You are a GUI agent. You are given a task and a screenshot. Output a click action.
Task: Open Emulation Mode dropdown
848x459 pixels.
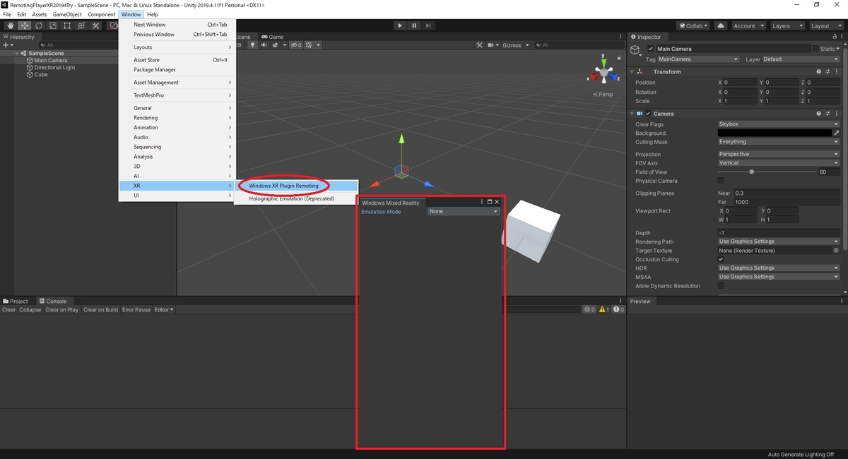464,211
